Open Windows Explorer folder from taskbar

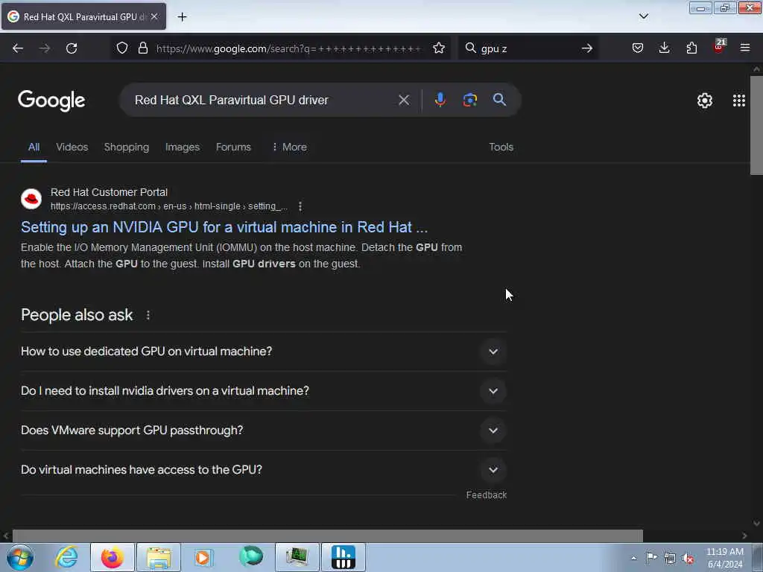(x=159, y=557)
